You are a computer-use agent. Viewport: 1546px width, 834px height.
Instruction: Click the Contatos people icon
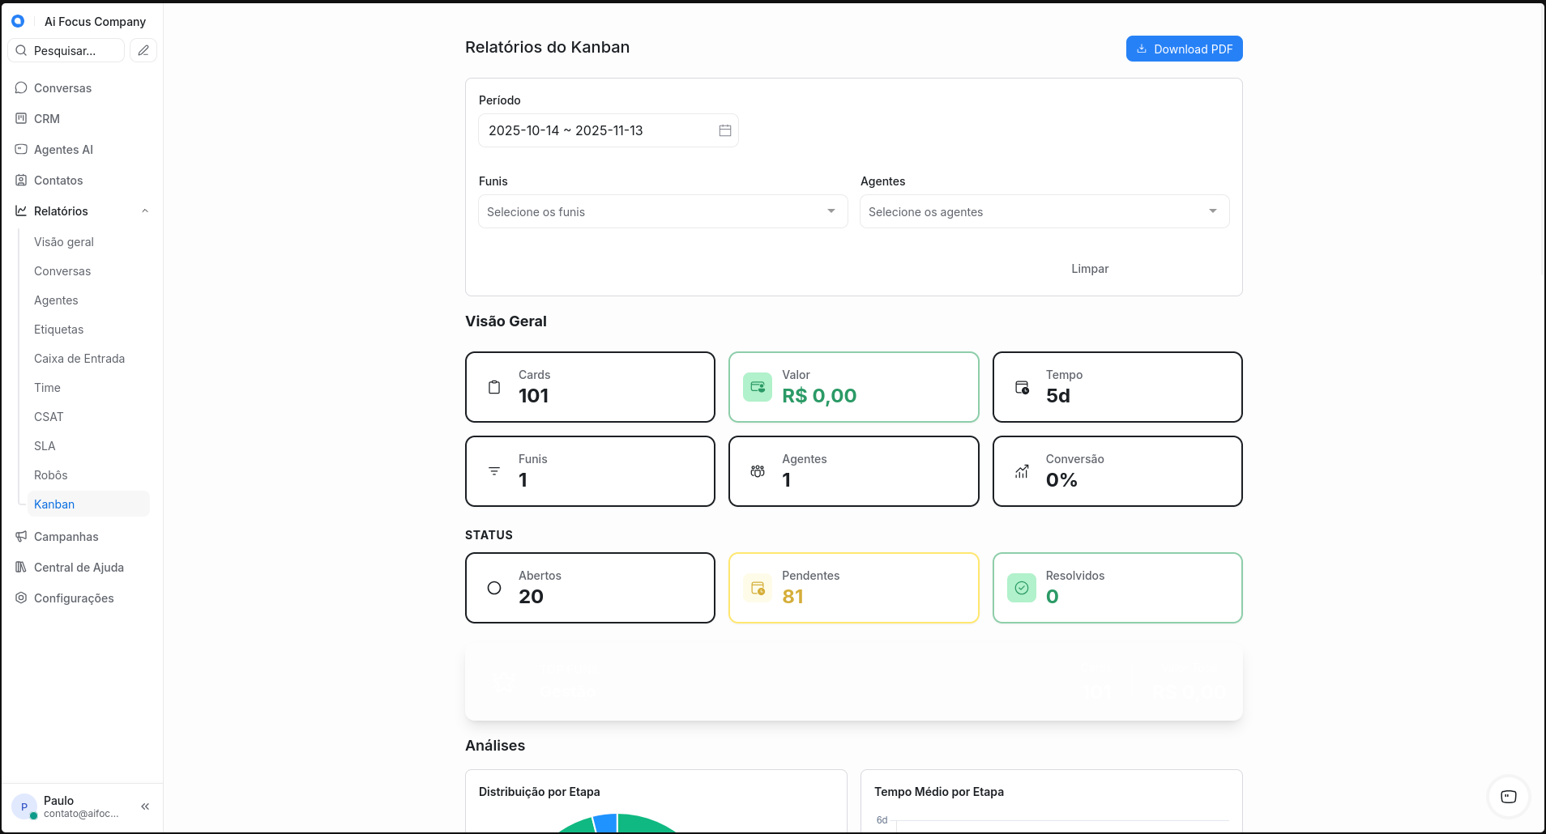pyautogui.click(x=20, y=180)
